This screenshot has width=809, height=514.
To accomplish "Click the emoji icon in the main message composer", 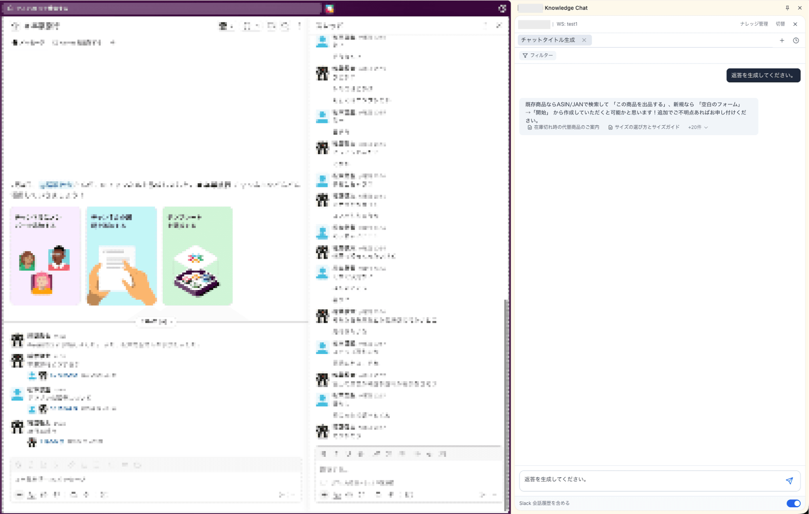I will coord(43,494).
